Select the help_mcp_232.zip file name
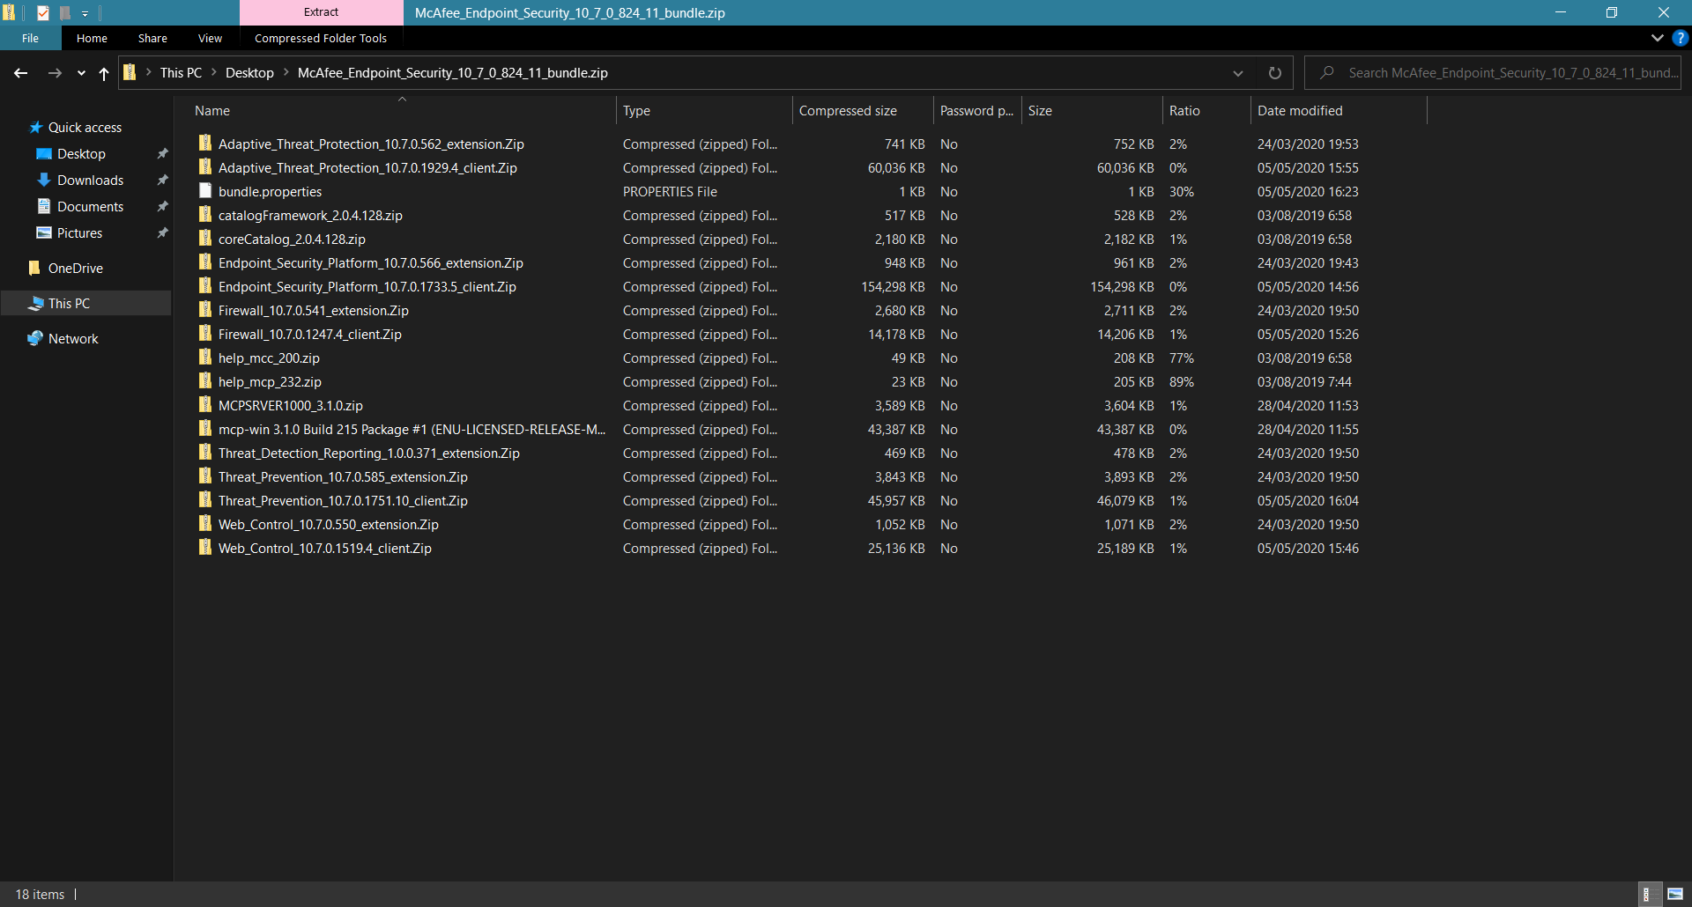 [x=270, y=381]
